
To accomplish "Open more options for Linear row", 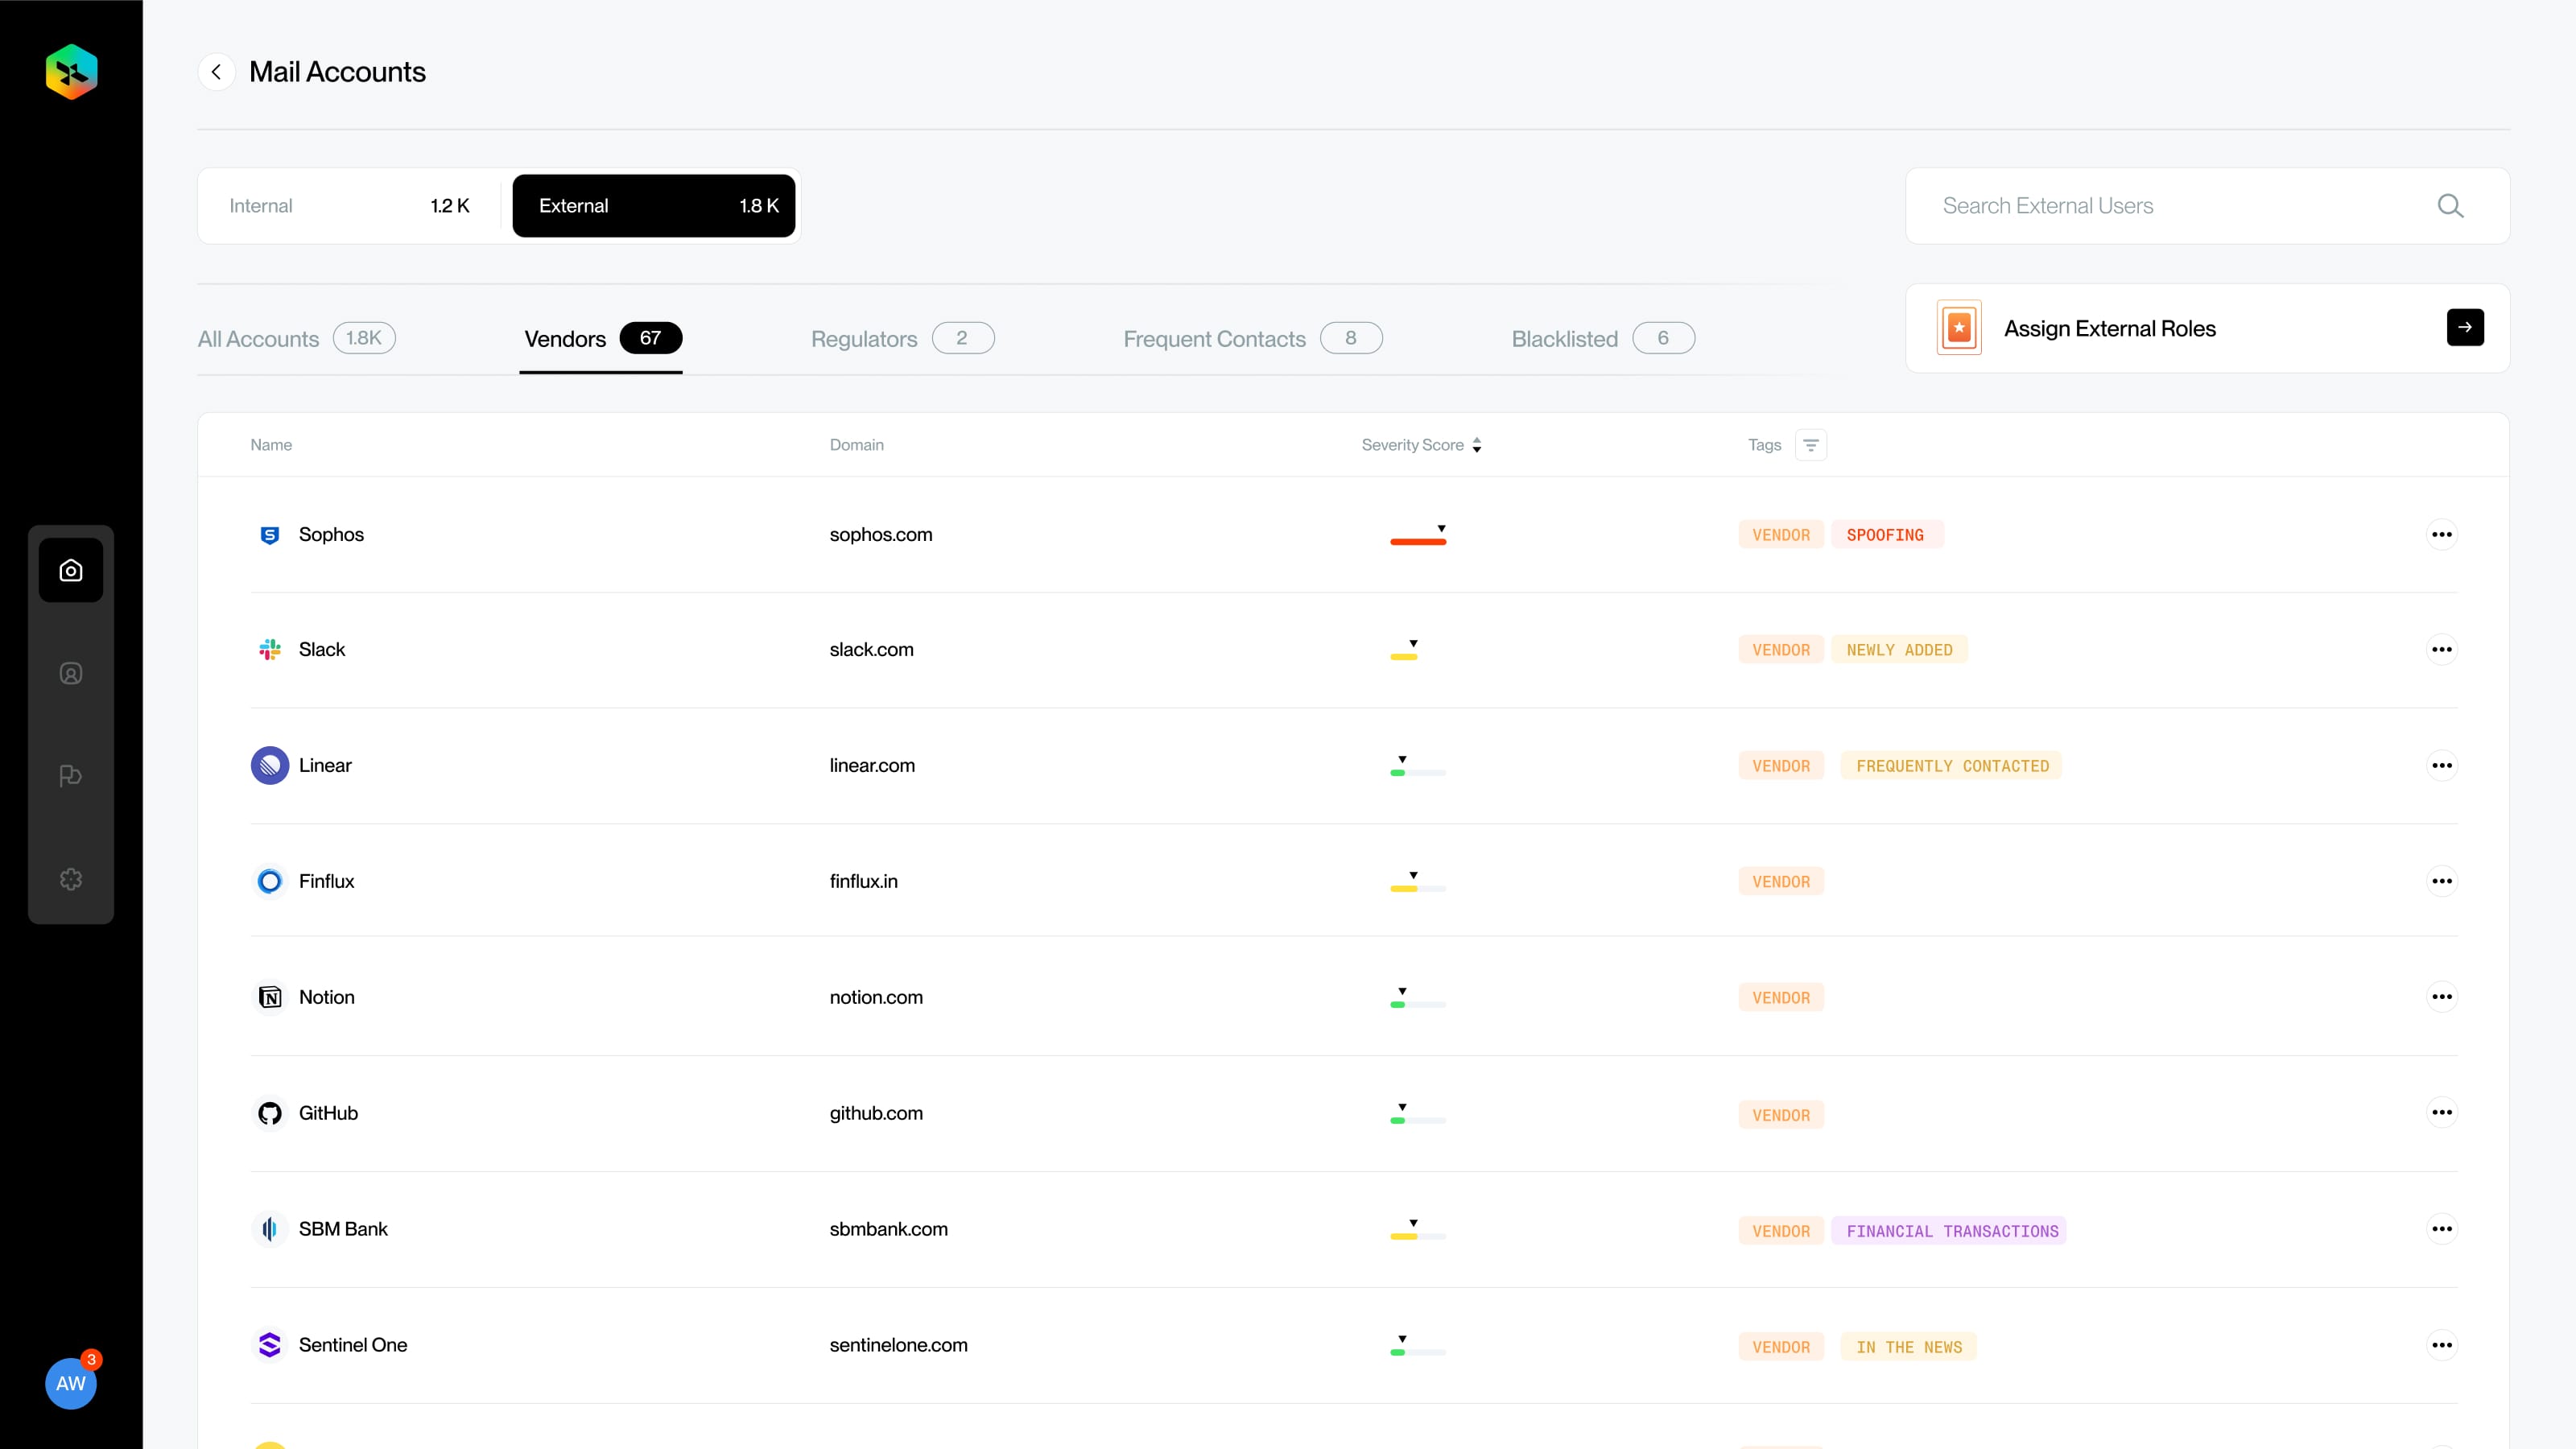I will [x=2442, y=765].
